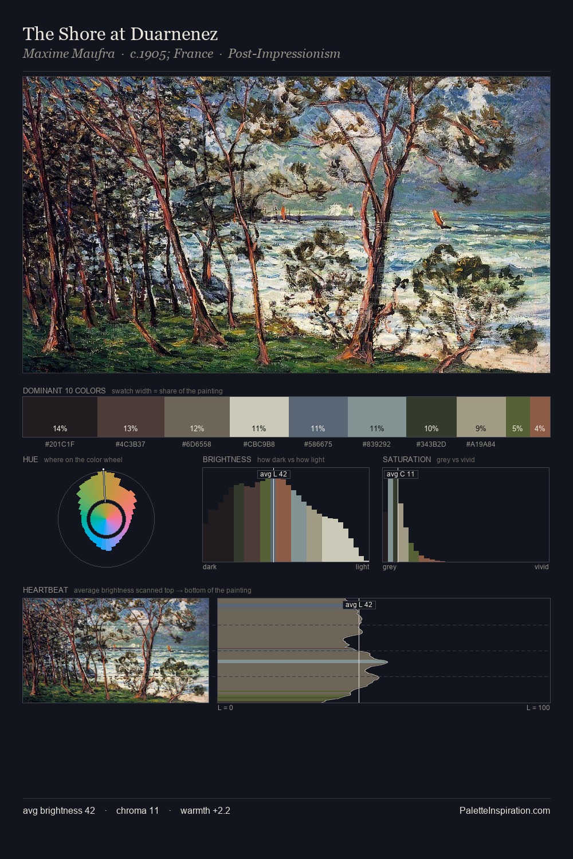Select the #A19A84 tan swatch at 9%
This screenshot has width=573, height=859.
(x=481, y=417)
